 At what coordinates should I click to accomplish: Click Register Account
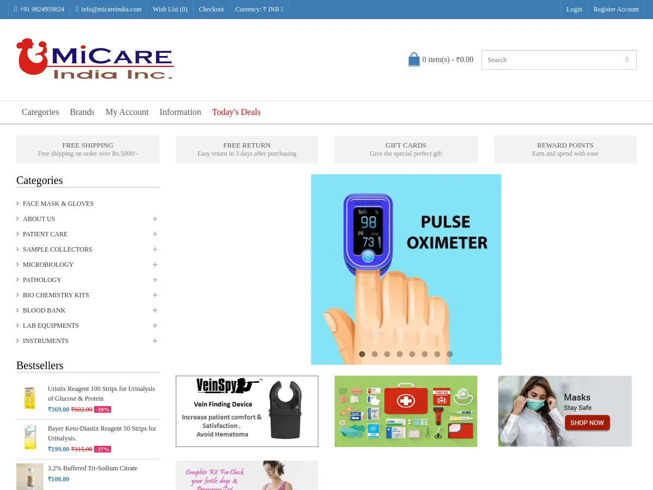616,9
